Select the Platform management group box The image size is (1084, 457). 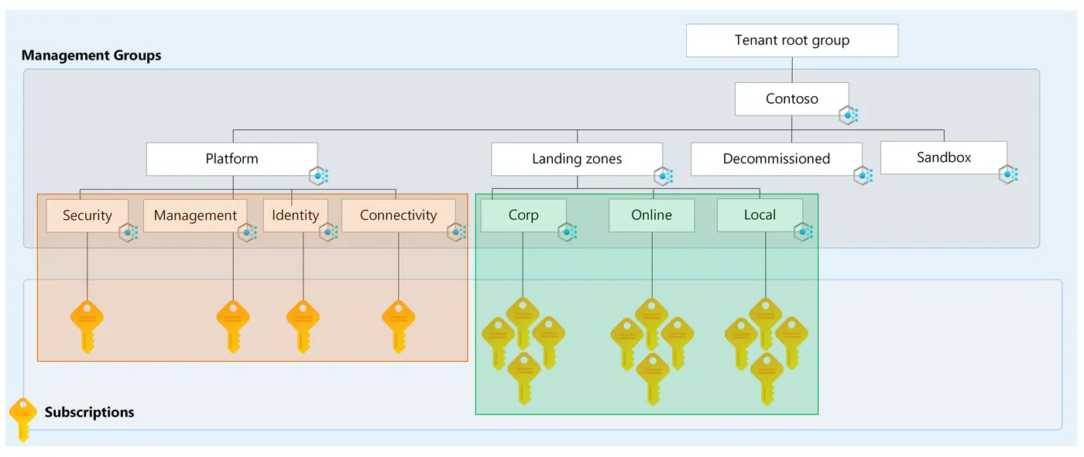(x=232, y=159)
